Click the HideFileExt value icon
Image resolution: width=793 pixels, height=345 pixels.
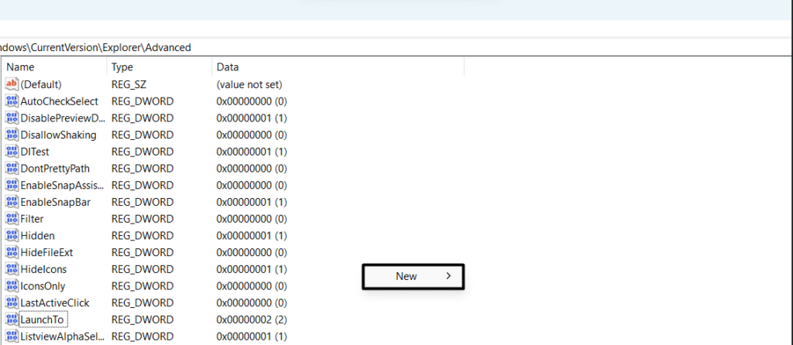(x=11, y=252)
